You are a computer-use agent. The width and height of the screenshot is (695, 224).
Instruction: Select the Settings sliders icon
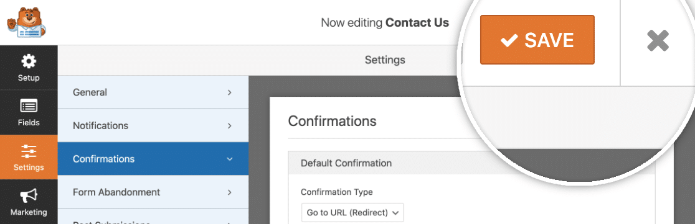pos(29,151)
